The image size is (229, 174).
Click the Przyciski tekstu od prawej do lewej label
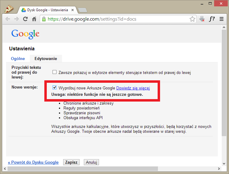pos(26,72)
